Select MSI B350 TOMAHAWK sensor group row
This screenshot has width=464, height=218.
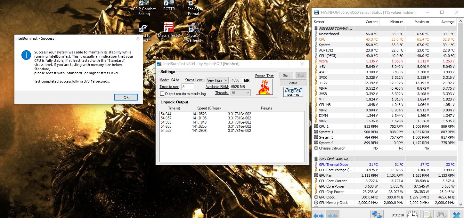coord(386,28)
